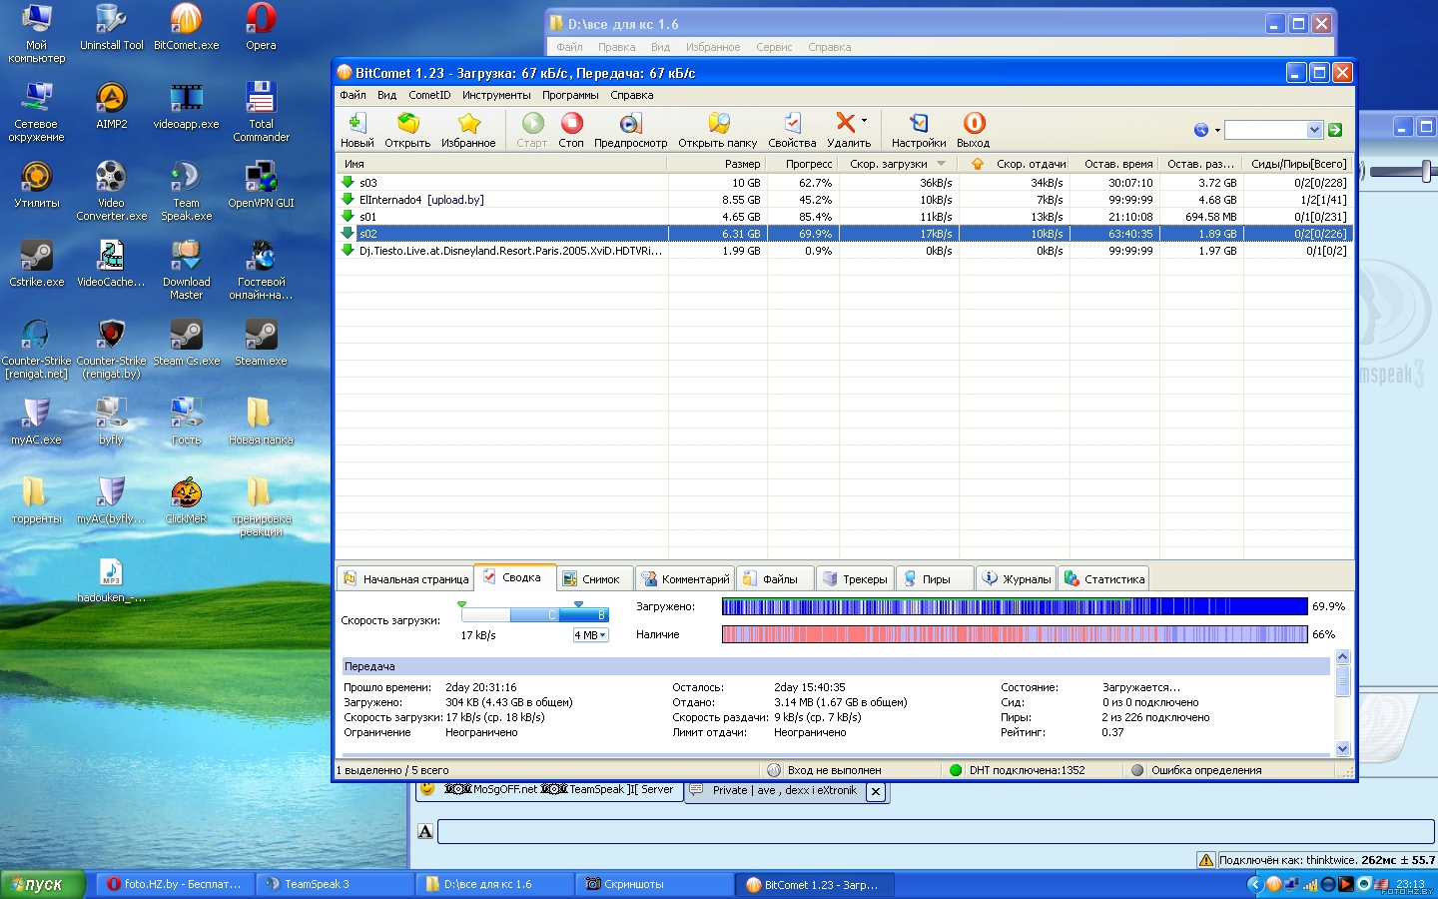Open BitComet.exe desktop shortcut
The height and width of the screenshot is (899, 1438).
186,27
